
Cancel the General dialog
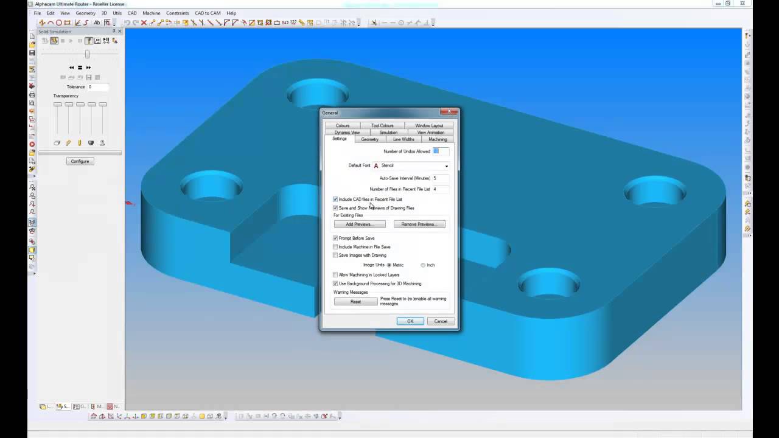(x=441, y=321)
